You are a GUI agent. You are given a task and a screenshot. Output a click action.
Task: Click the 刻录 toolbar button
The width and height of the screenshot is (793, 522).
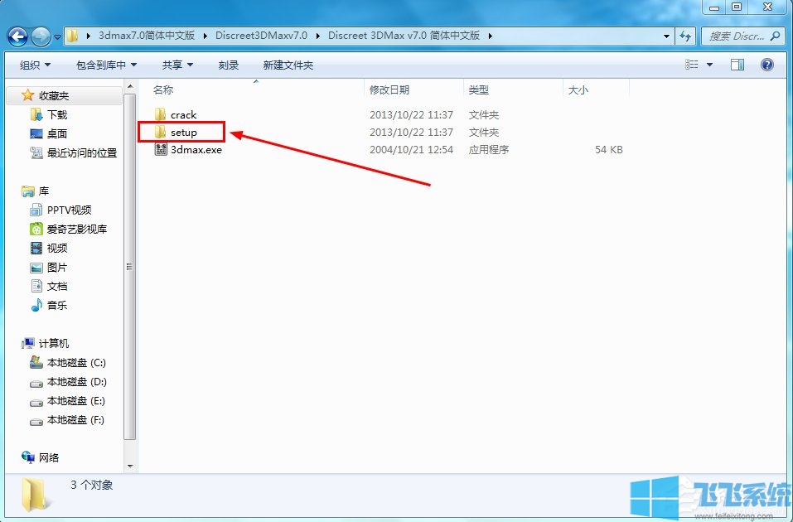tap(229, 65)
